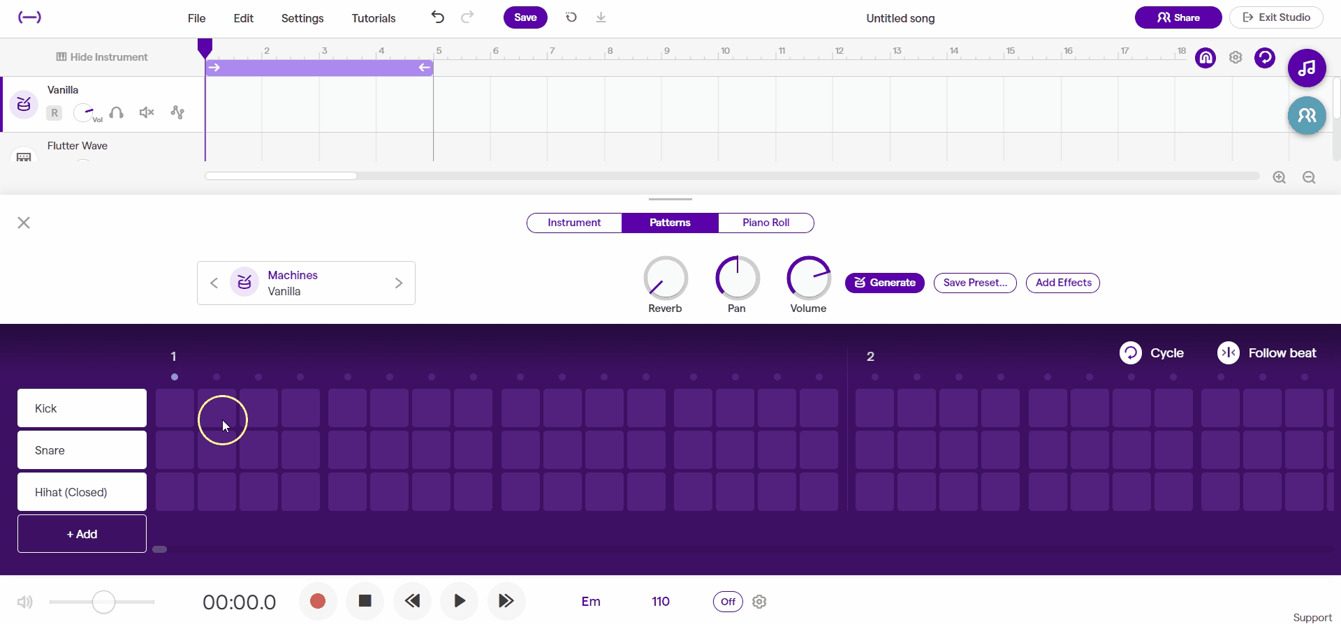Toggle the cycle loop icon above the tracks

click(1265, 57)
